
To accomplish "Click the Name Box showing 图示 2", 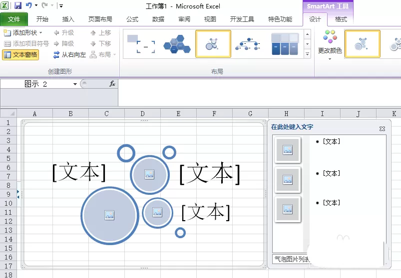I will point(36,84).
